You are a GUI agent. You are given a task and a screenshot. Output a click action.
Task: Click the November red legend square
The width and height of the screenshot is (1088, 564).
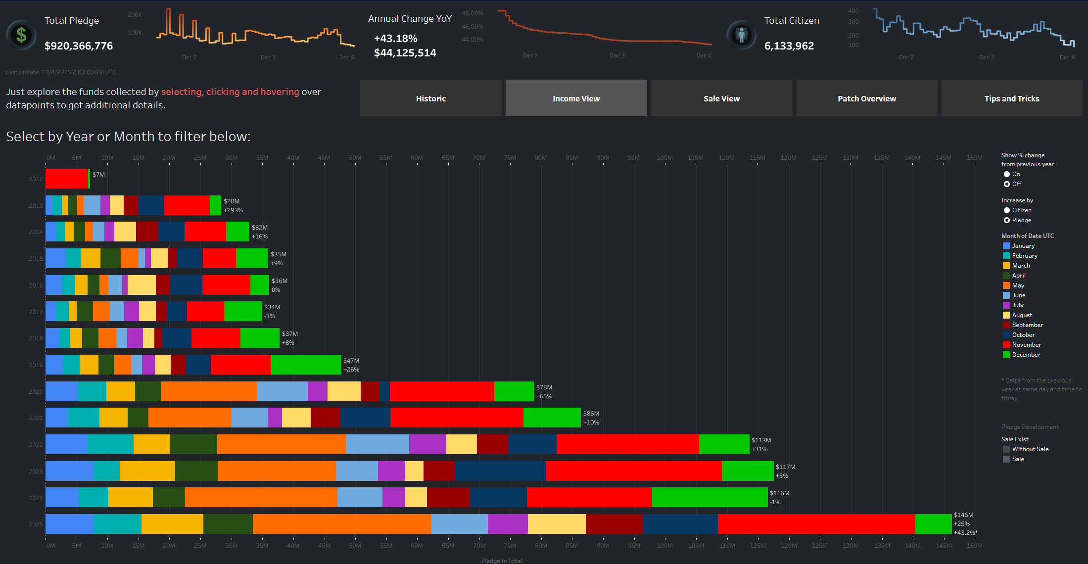1006,345
